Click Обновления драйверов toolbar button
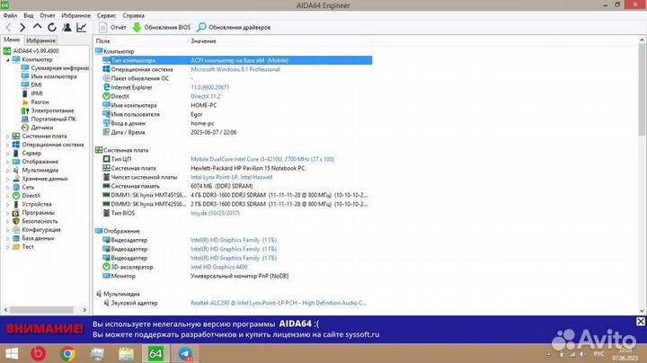Viewport: 647px width, 363px height. pos(234,28)
